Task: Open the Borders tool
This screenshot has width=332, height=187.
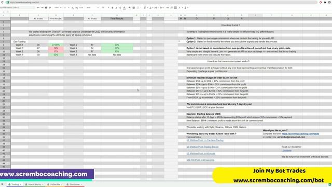Action: click(x=134, y=8)
